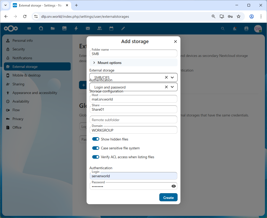Open Flow settings
Screen dimensions: 267x218
[37, 110]
